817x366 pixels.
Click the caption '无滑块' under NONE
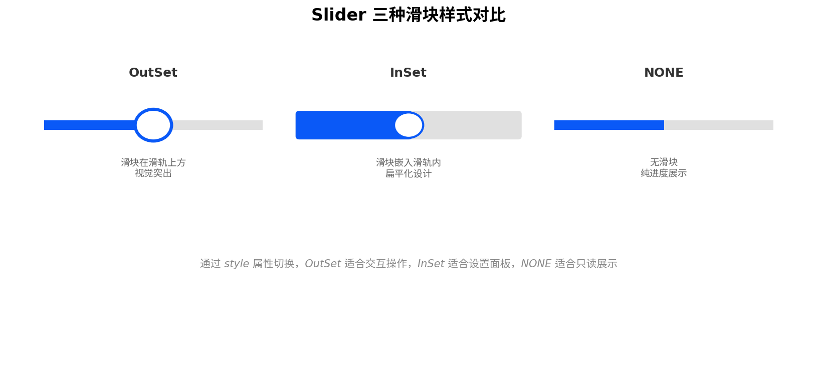[x=664, y=162]
